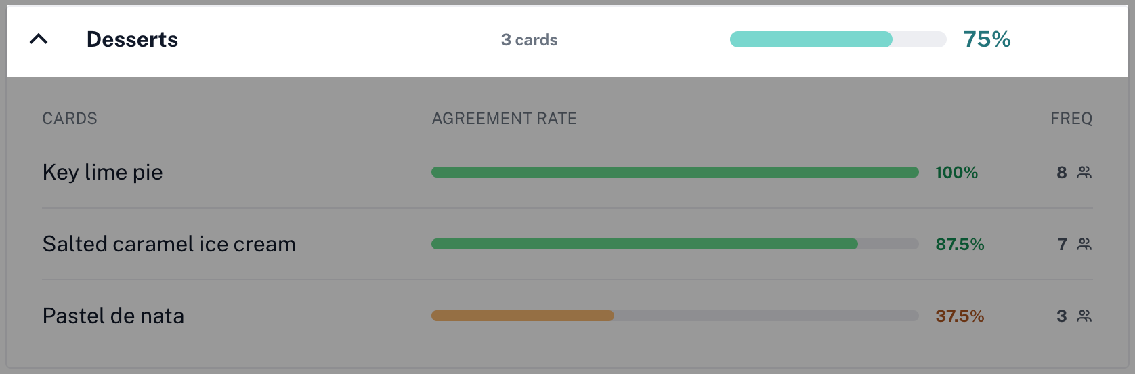Click Pastel de nata's orange agreement bar
The height and width of the screenshot is (374, 1135).
[522, 316]
